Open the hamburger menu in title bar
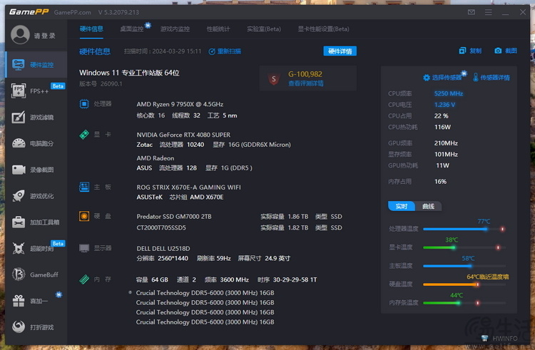 pos(489,12)
